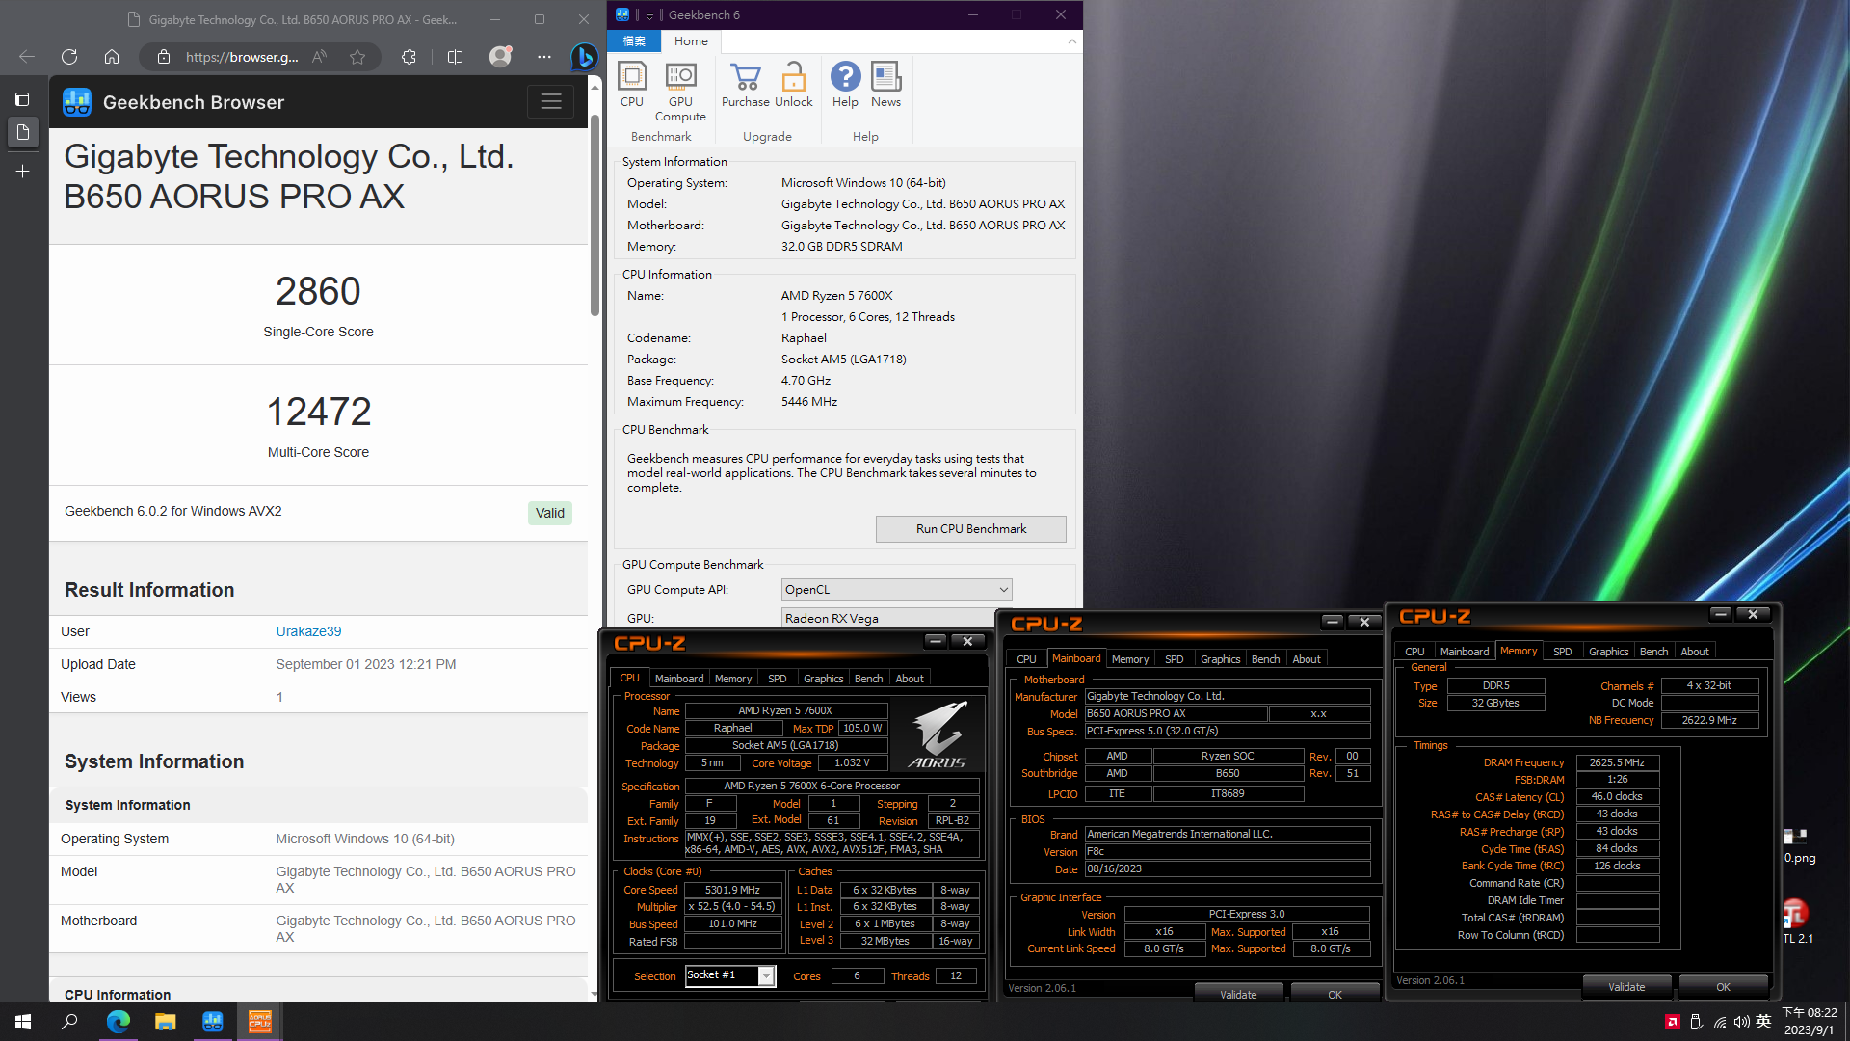Click Run CPU Benchmark button

(x=970, y=529)
